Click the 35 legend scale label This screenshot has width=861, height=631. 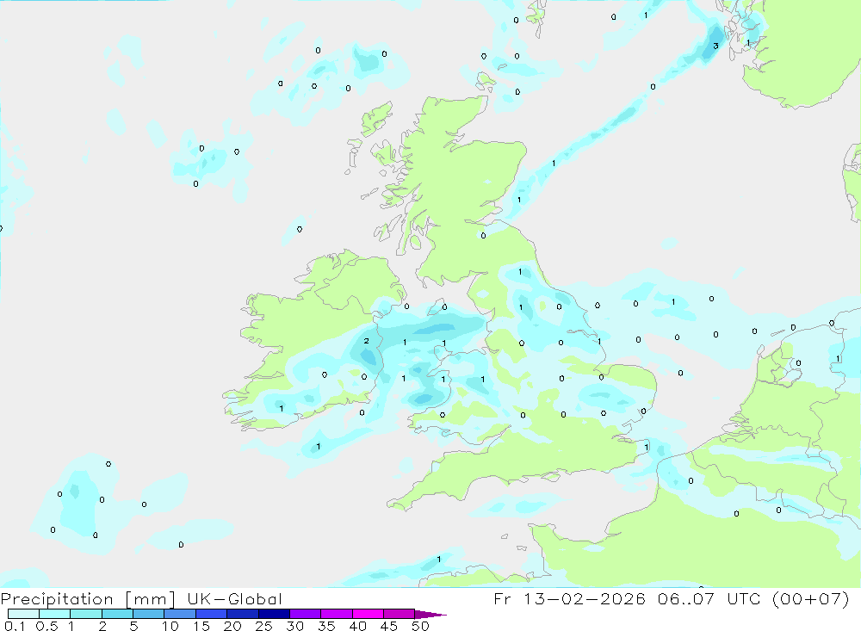pyautogui.click(x=326, y=626)
